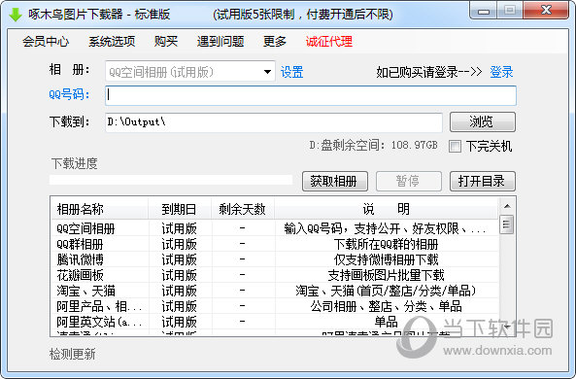Sort by 相册名称 column header

tap(99, 209)
